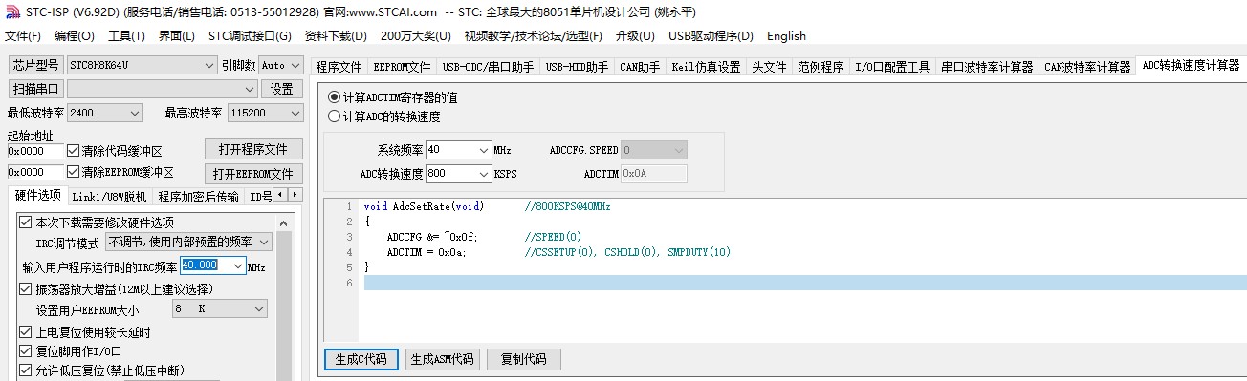Select the 硬件选项 tab

38,196
